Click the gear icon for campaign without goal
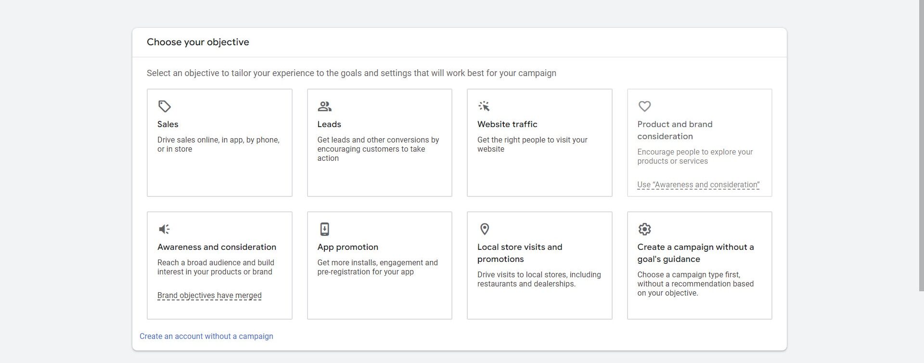Viewport: 924px width, 363px height. point(644,229)
